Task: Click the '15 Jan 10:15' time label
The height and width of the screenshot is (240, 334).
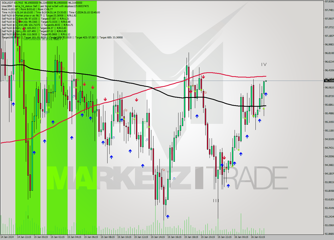Action: coord(124,237)
